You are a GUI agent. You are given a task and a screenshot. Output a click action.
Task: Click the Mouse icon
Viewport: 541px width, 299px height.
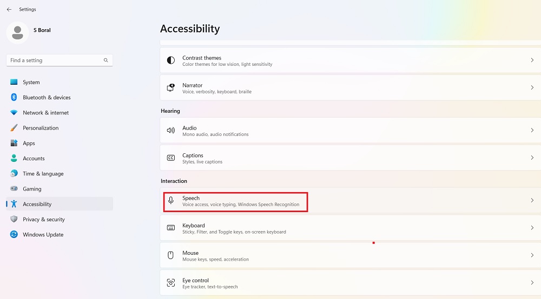pyautogui.click(x=170, y=255)
